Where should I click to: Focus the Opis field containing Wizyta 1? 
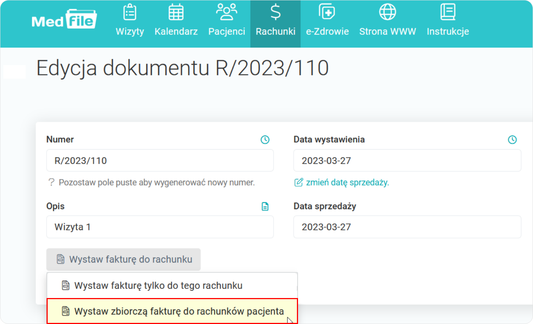pos(160,227)
